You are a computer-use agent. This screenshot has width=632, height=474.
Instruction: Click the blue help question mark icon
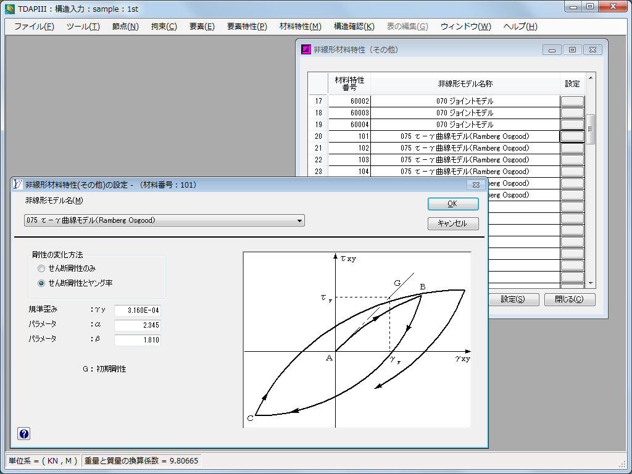[x=24, y=434]
